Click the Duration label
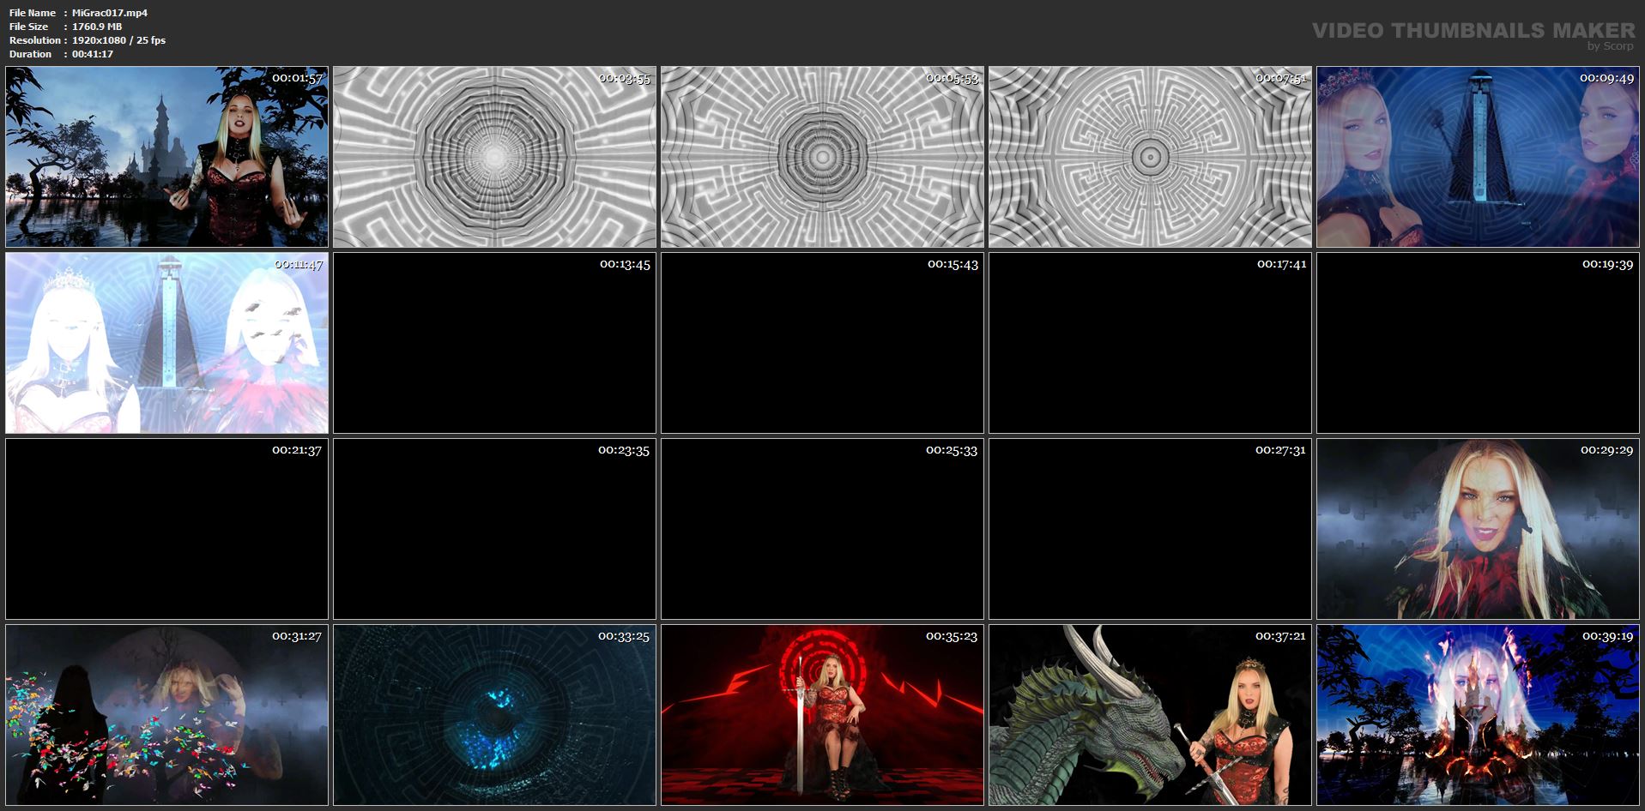Screen dimensions: 1645x811 (31, 54)
